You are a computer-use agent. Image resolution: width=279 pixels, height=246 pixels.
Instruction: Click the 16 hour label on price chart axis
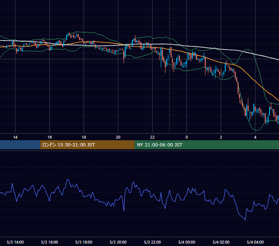(x=50, y=137)
